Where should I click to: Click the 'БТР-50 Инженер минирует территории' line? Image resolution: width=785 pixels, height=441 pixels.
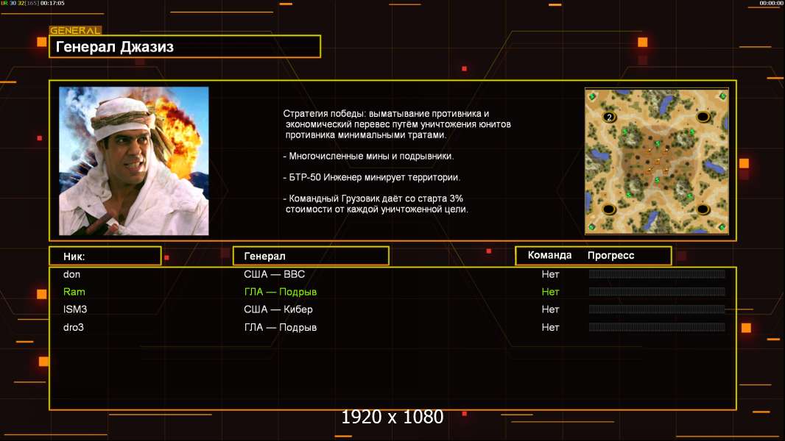371,177
